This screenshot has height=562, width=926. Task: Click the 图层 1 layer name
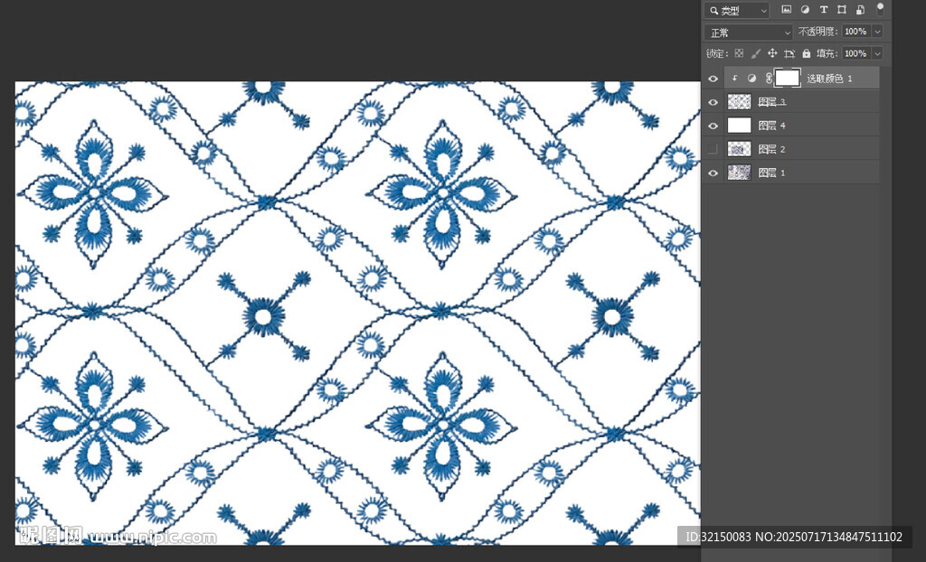point(772,173)
